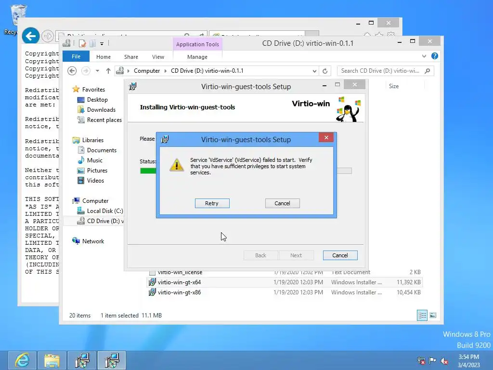Click Retry in the VdService error dialog
493x370 pixels.
coord(212,203)
